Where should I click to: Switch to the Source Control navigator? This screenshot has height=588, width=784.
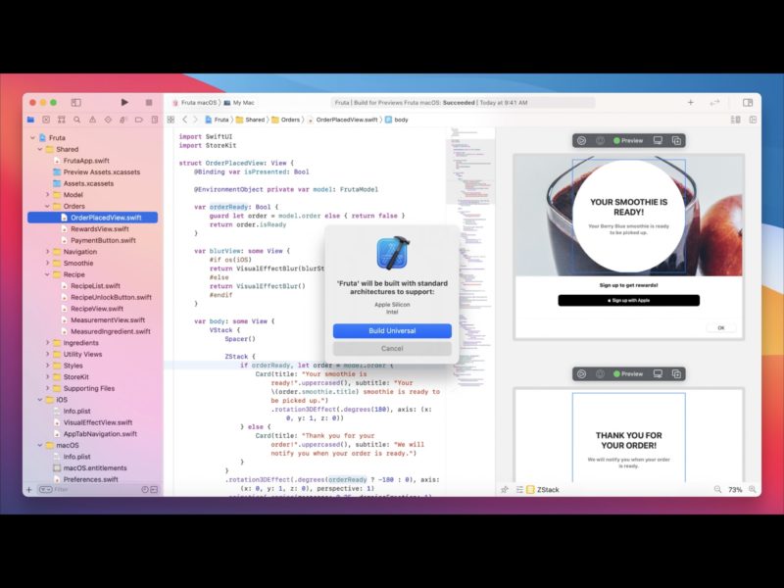coord(46,120)
